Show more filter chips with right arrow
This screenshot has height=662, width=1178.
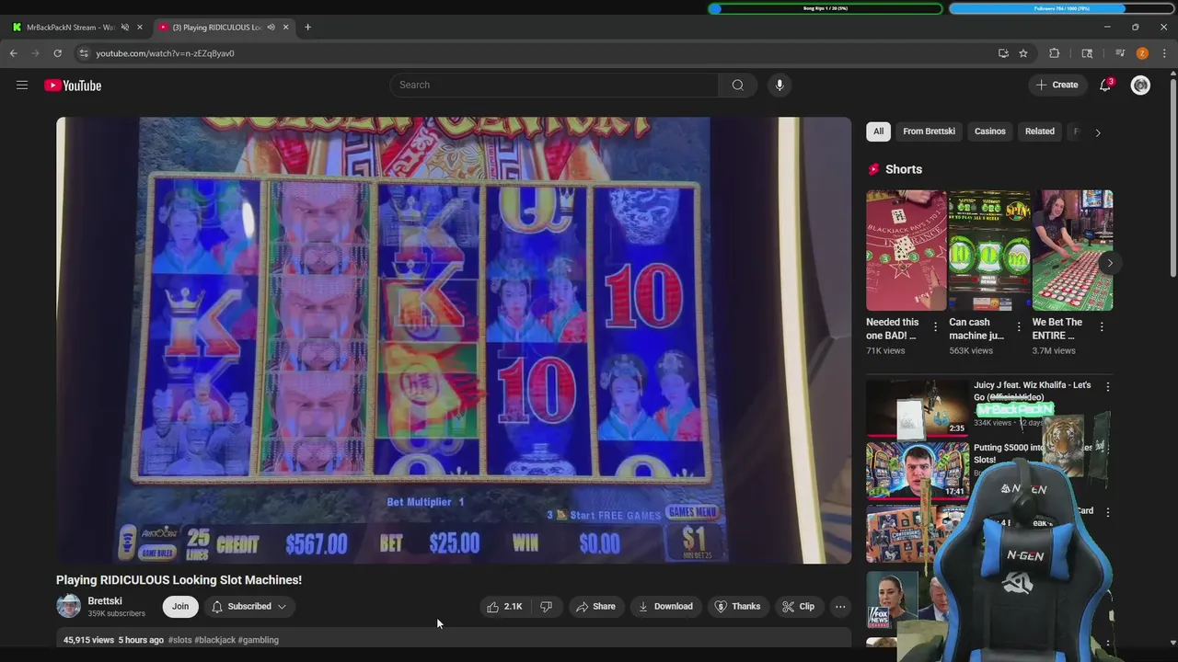(x=1097, y=131)
